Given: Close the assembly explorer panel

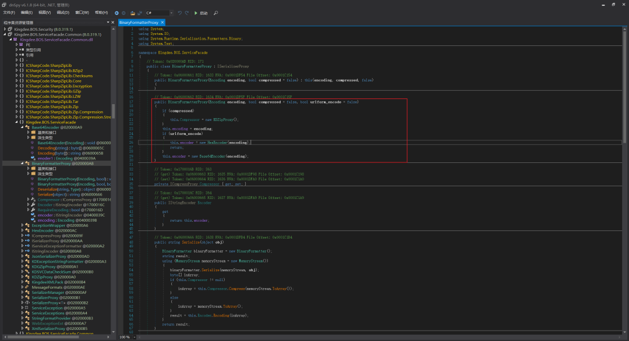Looking at the screenshot, I should 113,23.
